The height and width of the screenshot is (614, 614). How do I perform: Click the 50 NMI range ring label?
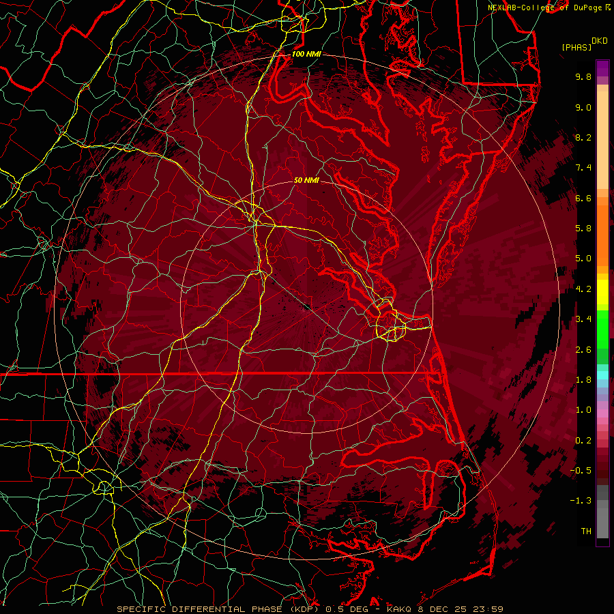[306, 180]
